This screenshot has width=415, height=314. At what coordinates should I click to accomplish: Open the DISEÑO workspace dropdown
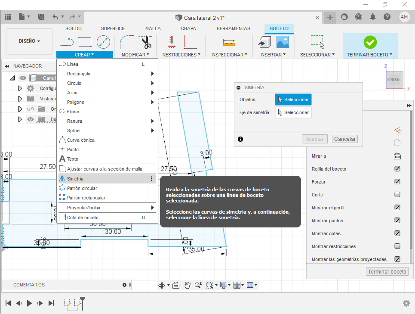(29, 41)
